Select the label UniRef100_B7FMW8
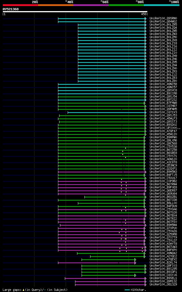Screen dimensions: 182x292 click(164, 103)
